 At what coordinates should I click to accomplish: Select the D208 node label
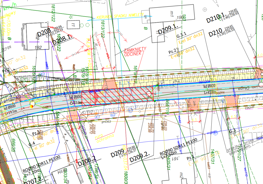pos(44,33)
